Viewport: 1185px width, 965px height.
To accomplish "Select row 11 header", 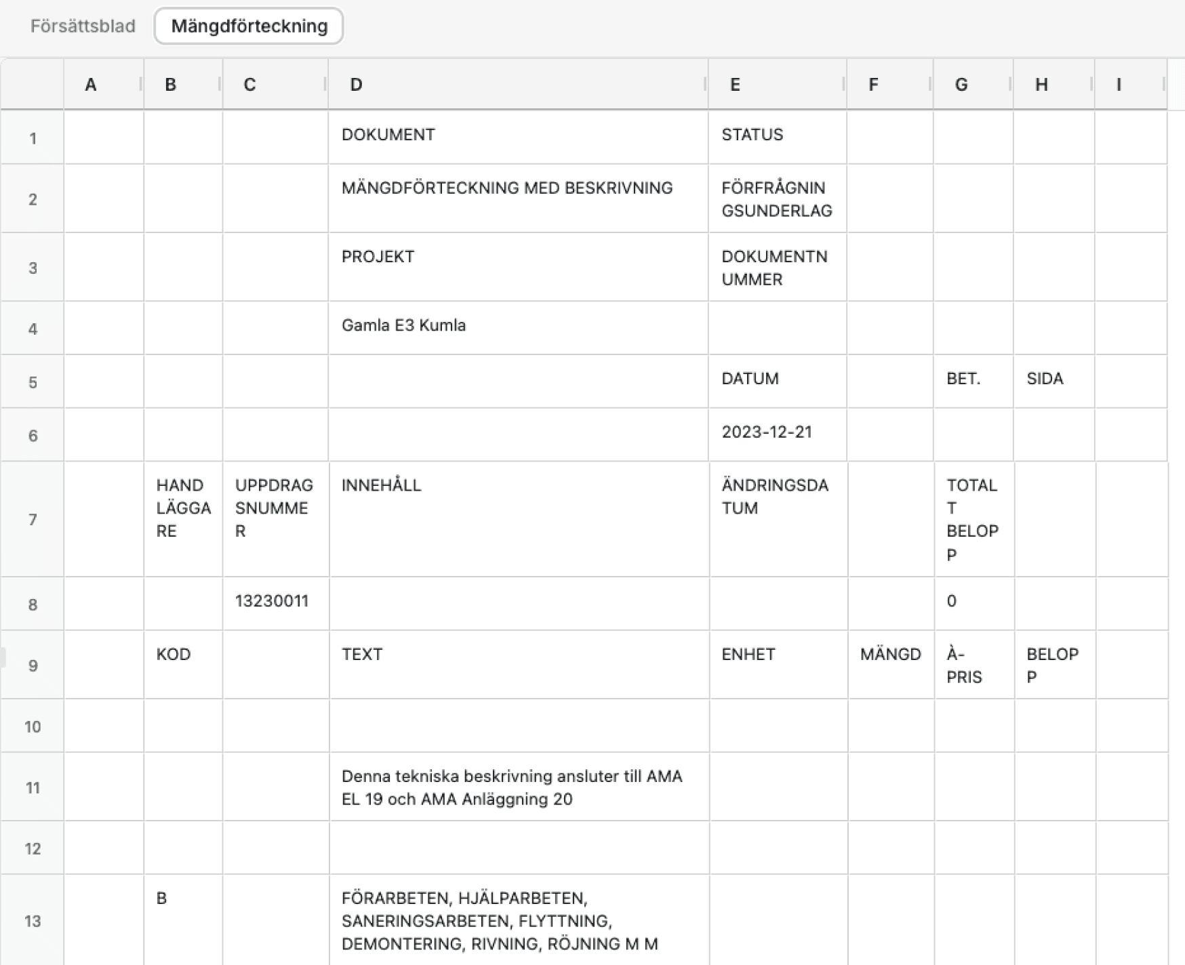I will pos(33,787).
